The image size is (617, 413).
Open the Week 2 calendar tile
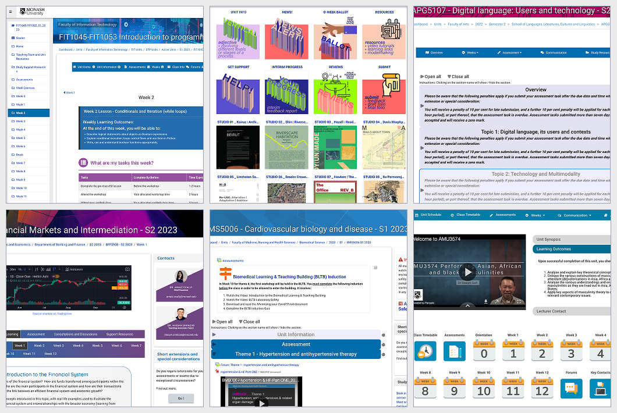pyautogui.click(x=542, y=350)
